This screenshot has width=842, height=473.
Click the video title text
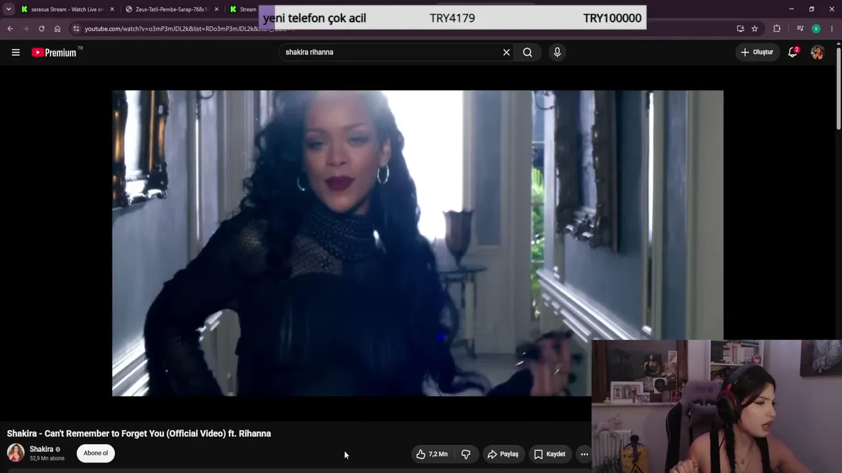139,434
